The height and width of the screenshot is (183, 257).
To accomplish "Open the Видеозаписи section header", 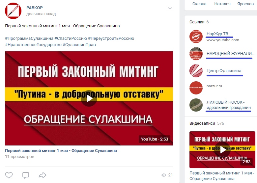I will [x=202, y=123].
